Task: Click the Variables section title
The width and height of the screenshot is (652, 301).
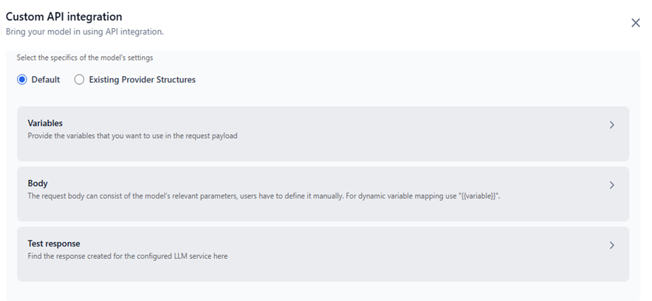Action: tap(45, 123)
